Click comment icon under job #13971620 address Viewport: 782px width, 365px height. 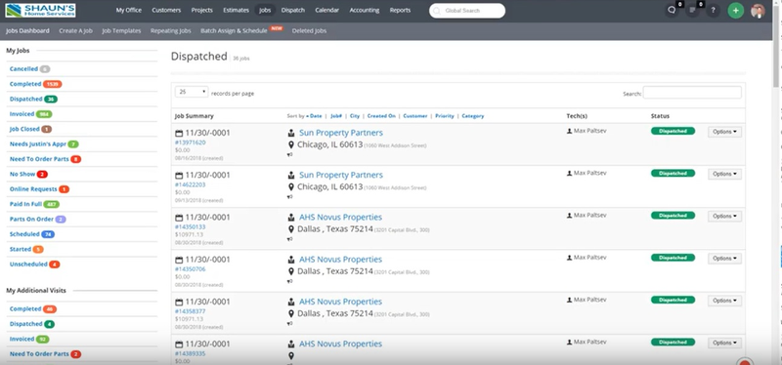(x=289, y=155)
